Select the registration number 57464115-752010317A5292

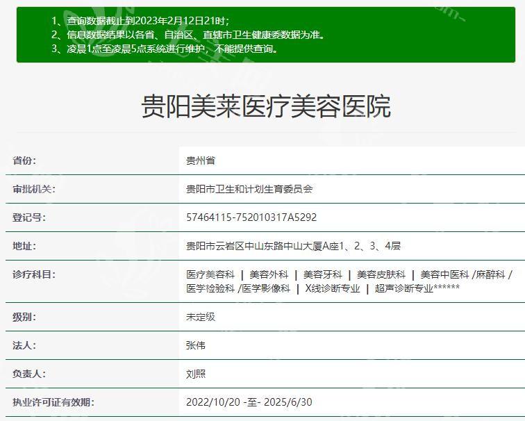251,217
